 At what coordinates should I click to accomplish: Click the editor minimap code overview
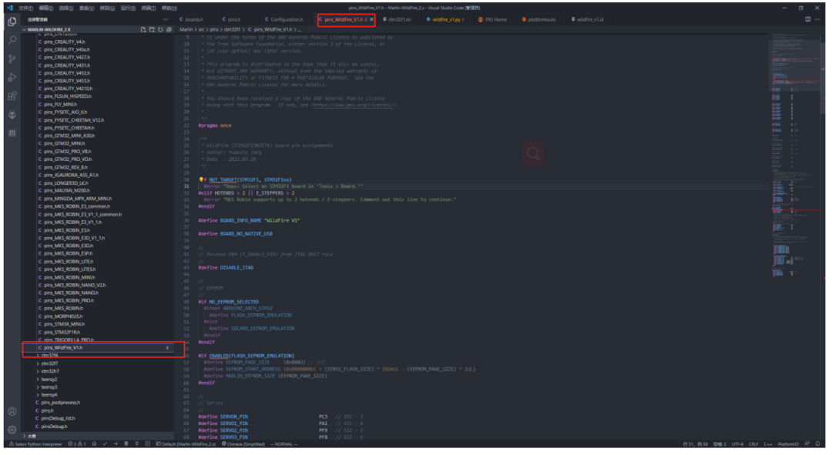tap(793, 154)
